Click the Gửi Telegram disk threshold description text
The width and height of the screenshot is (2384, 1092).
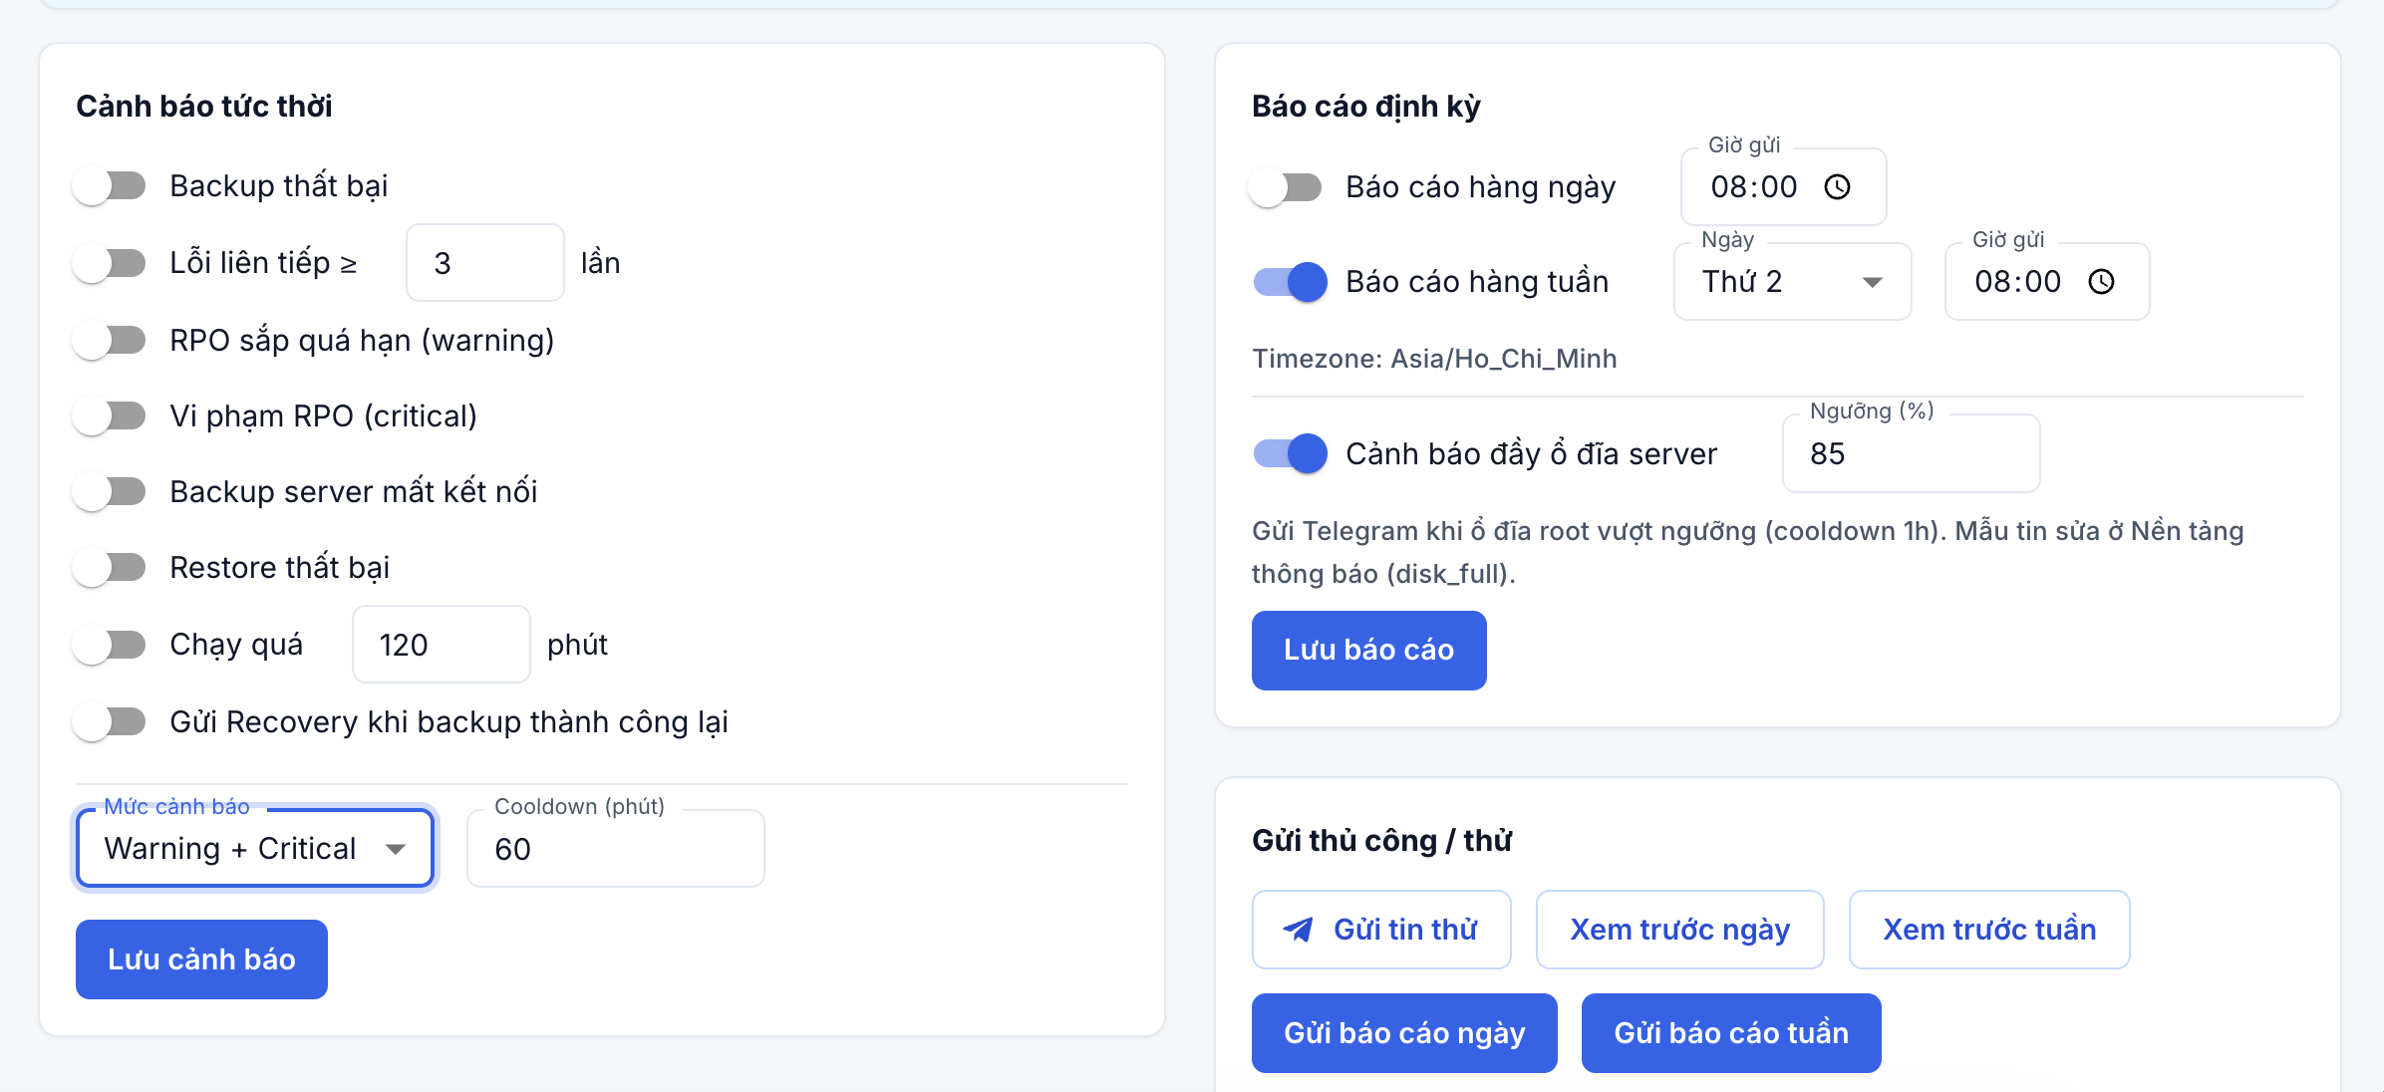point(1747,552)
